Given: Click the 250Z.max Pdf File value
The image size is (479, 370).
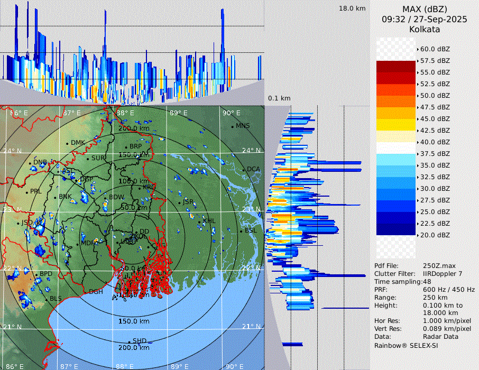Looking at the screenshot, I should (x=439, y=266).
